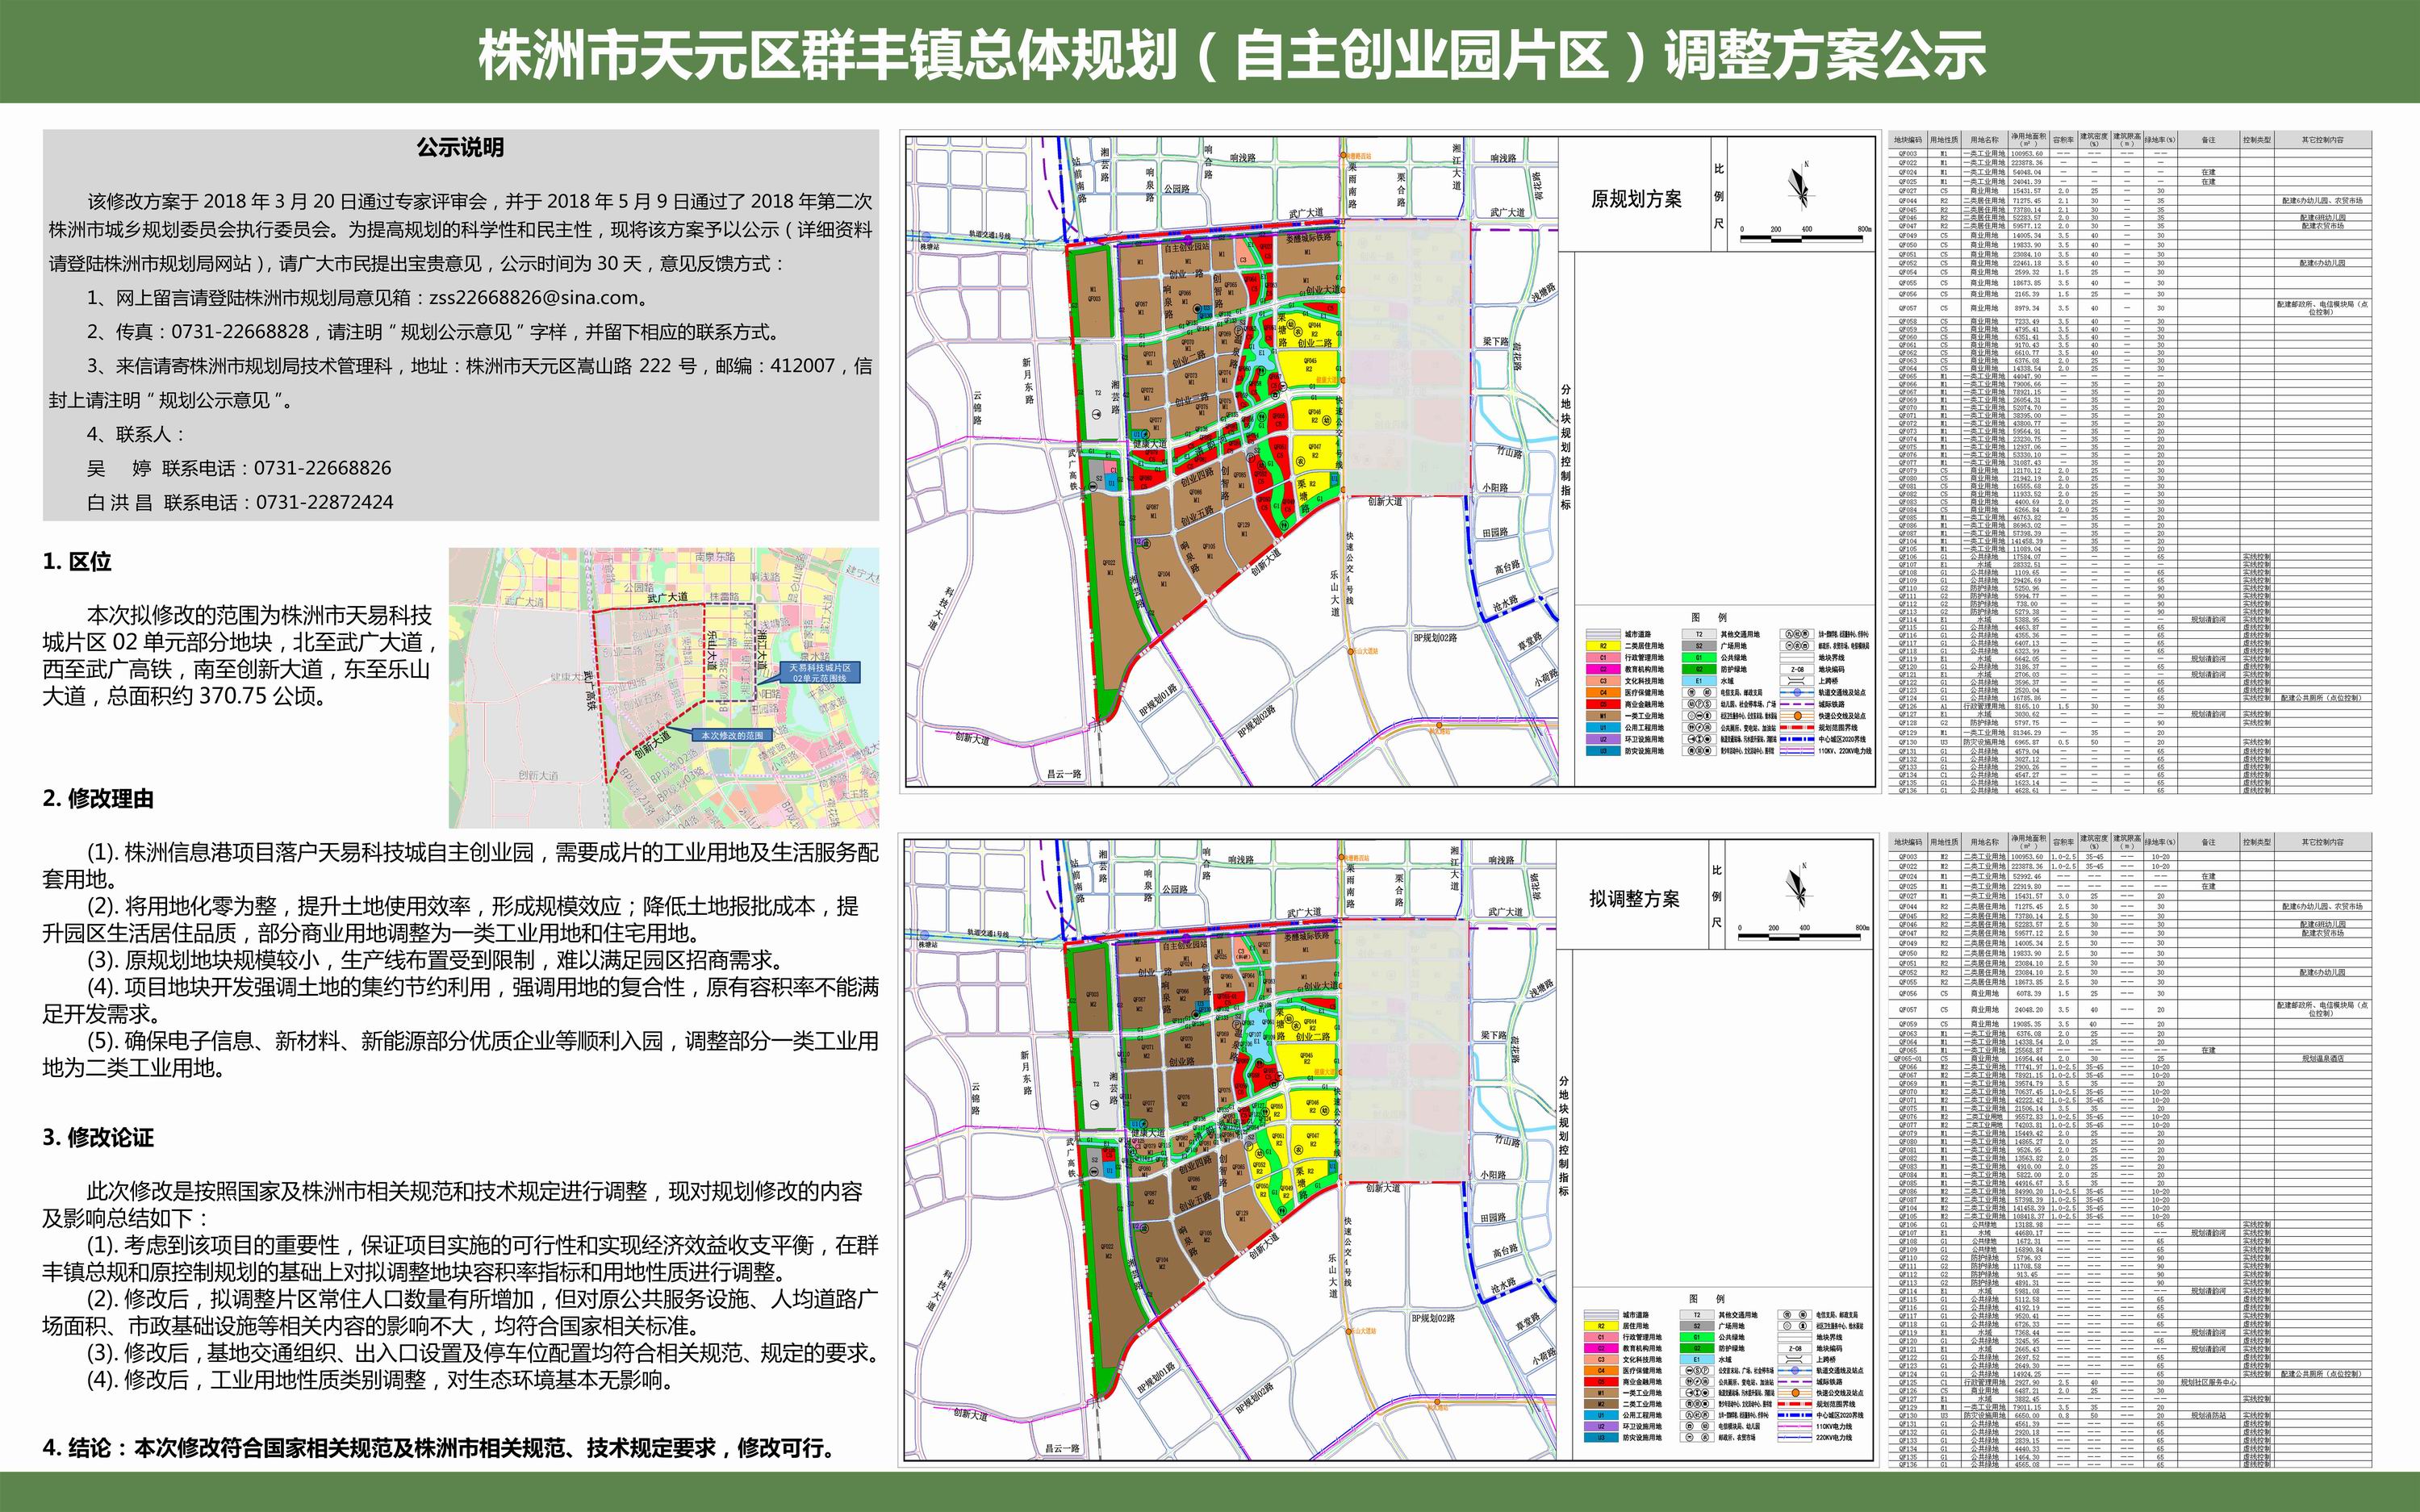Click 220KV电力线 blue line symbol in lower legend
Viewport: 2420px width, 1512px height.
[x=1795, y=1438]
